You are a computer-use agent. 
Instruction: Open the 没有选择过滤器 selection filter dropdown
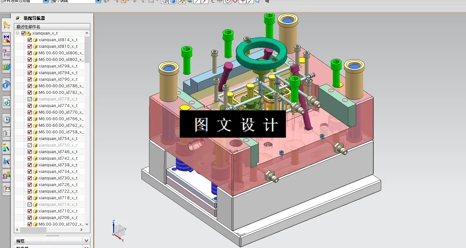46,2
